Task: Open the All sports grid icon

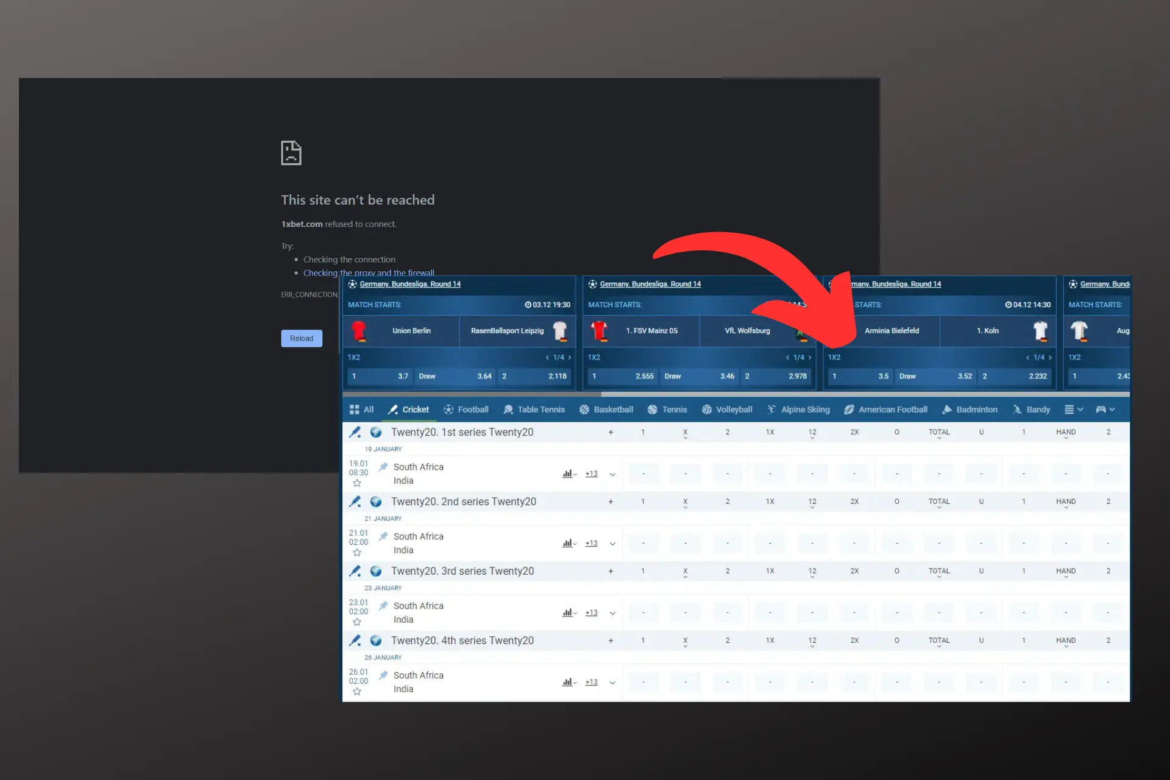Action: 354,409
